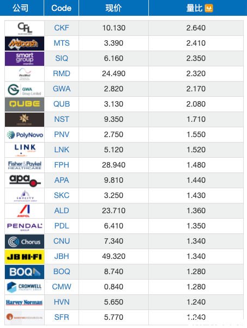Open the ALD stock code link
Image resolution: width=247 pixels, height=328 pixels.
62,211
